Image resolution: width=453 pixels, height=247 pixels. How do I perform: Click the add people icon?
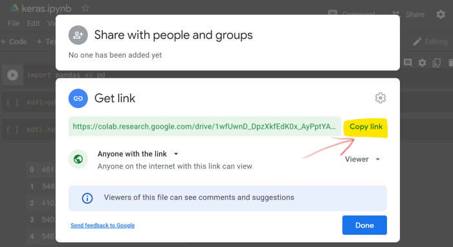coord(78,35)
